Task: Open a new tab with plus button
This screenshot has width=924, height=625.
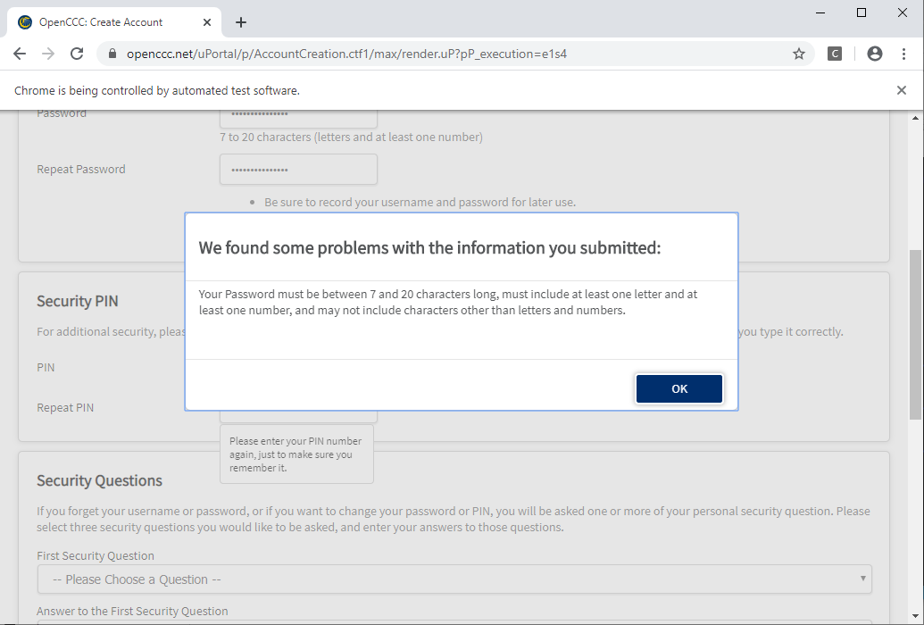Action: [x=241, y=22]
